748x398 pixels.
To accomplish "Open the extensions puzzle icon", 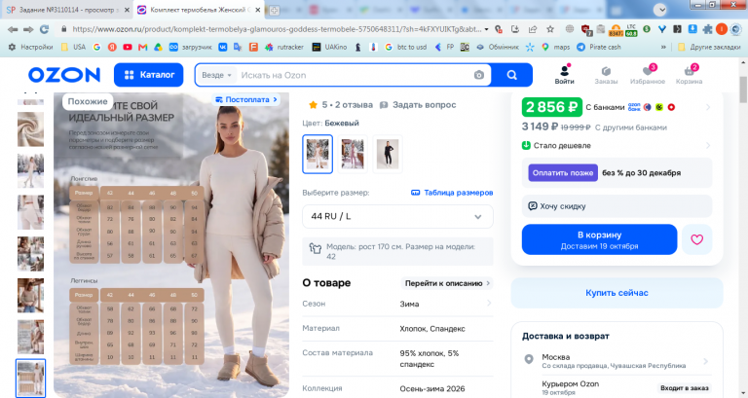I will pyautogui.click(x=707, y=29).
